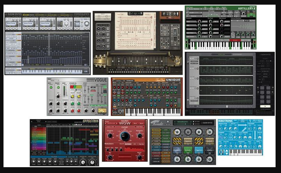This screenshot has width=281, height=173.
Task: Trigger the cyan ripple pad in Tornado
Action: click(x=199, y=150)
